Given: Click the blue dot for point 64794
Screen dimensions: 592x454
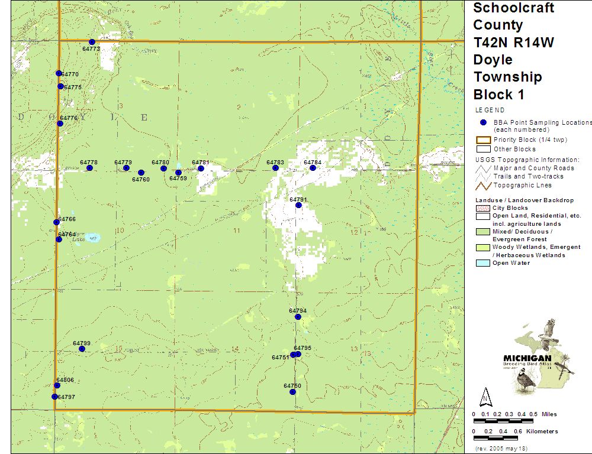Looking at the screenshot, I should tap(298, 317).
